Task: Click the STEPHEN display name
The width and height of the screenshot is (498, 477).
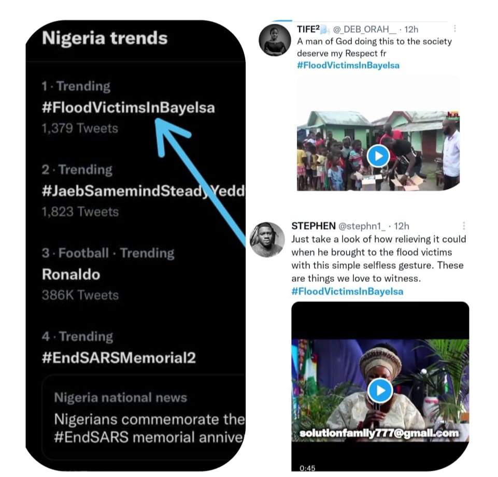Action: click(x=313, y=226)
